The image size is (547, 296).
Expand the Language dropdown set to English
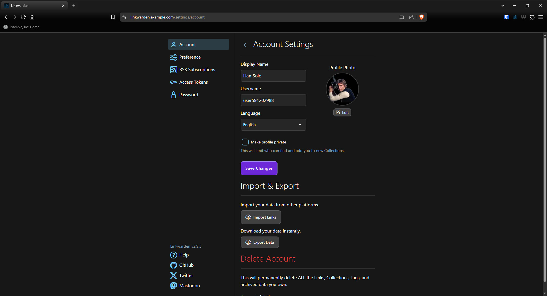(273, 125)
